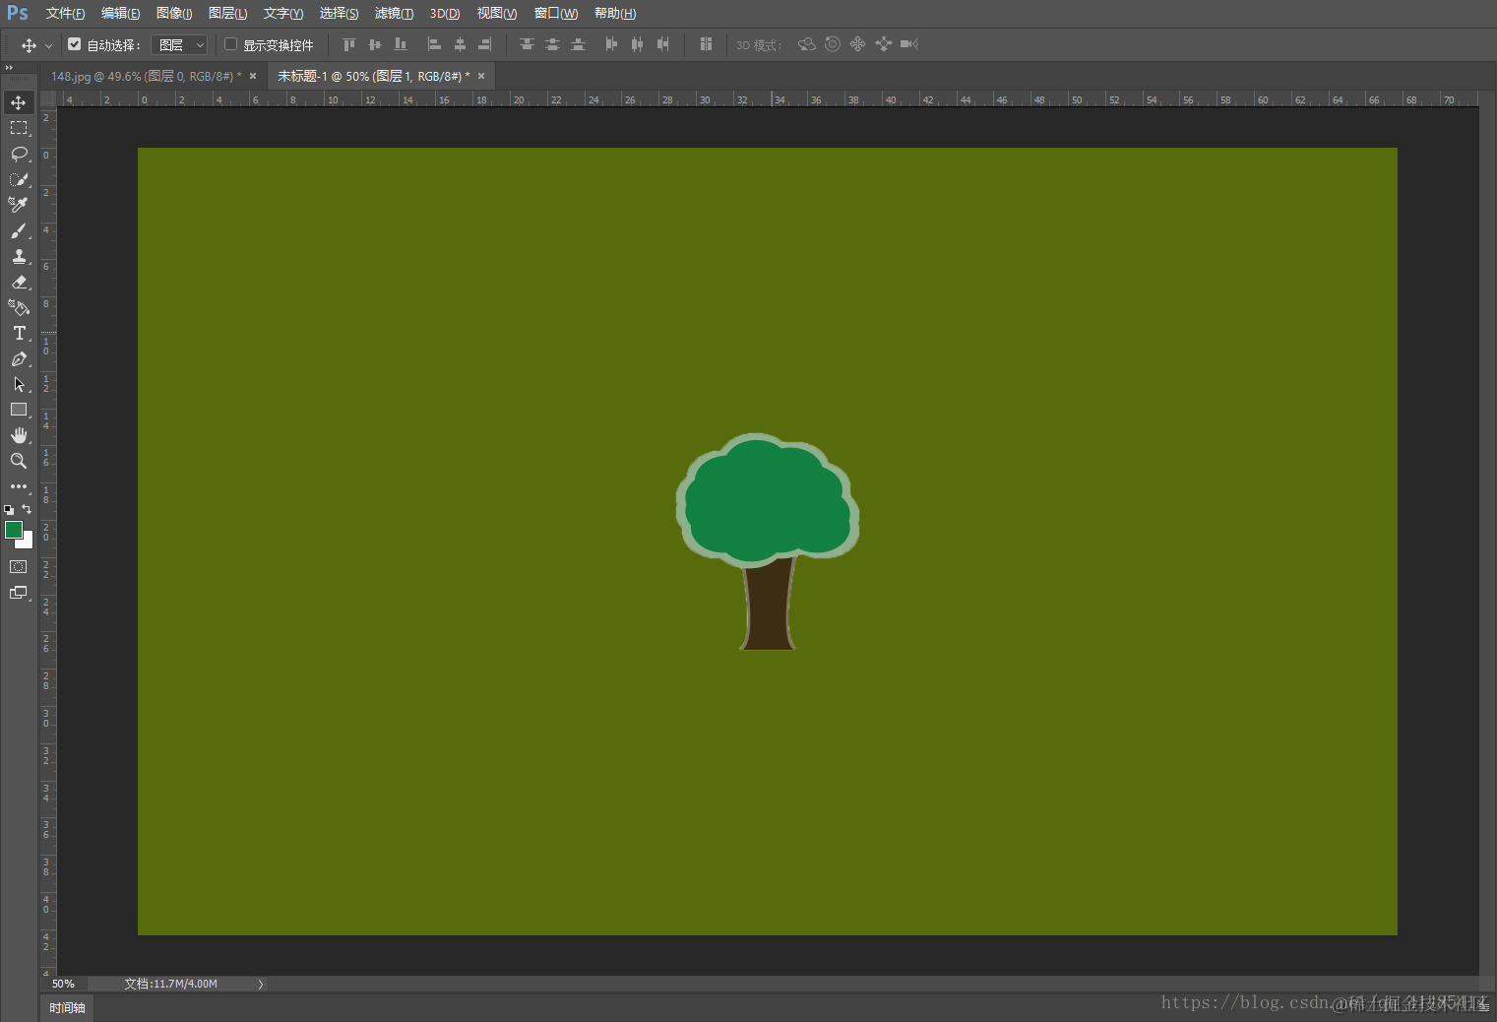Open the 图像(I) menu
The width and height of the screenshot is (1497, 1022).
click(174, 13)
